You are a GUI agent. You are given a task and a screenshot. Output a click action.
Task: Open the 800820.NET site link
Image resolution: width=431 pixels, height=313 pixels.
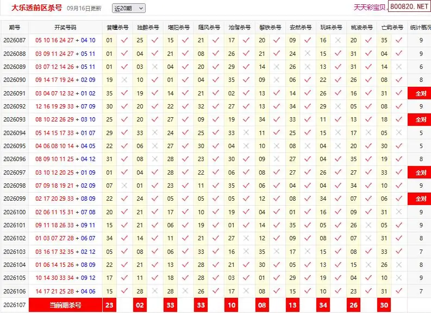click(x=409, y=7)
